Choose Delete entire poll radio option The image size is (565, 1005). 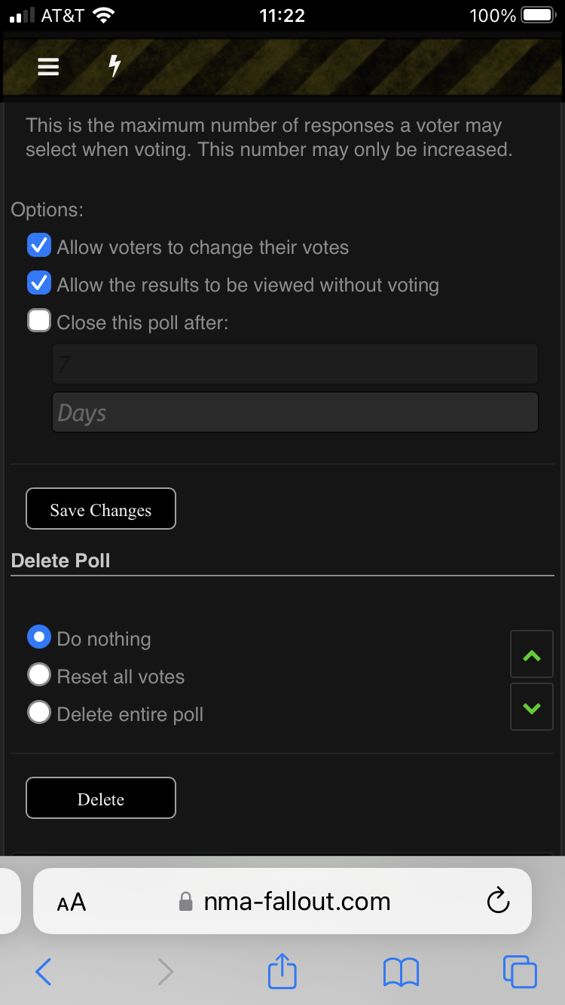(39, 713)
